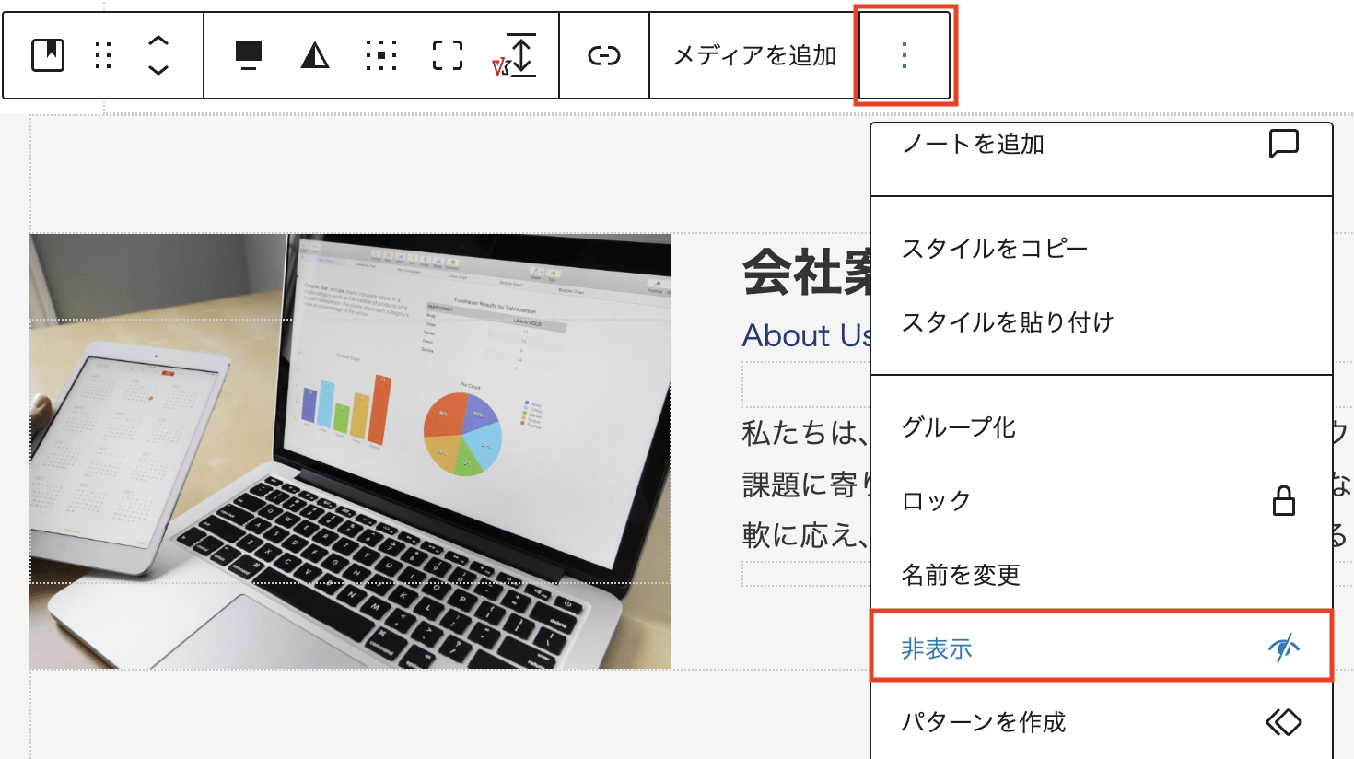The width and height of the screenshot is (1354, 759).
Task: Open the block alignment tool
Action: pyautogui.click(x=249, y=55)
